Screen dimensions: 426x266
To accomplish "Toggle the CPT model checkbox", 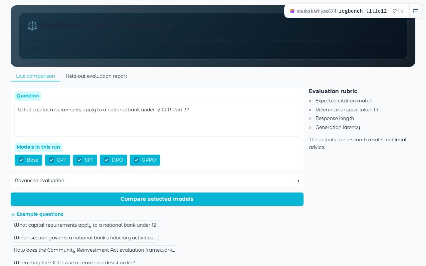I will (x=52, y=160).
